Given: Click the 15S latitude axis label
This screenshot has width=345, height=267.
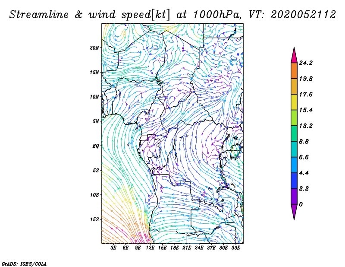Looking at the screenshot, I should 94,219.
